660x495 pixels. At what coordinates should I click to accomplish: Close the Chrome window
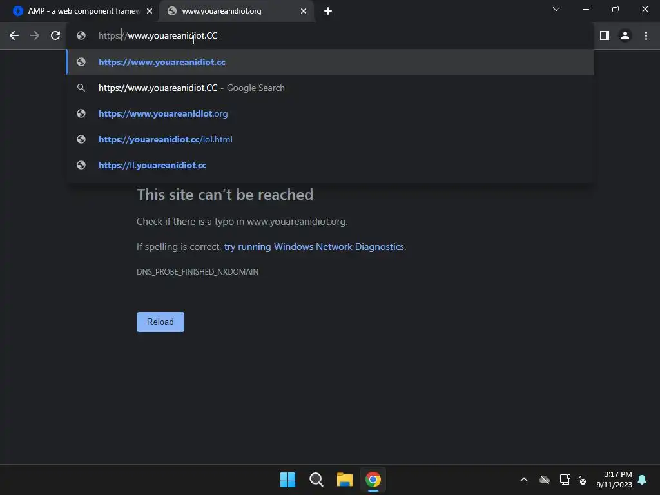pos(645,9)
